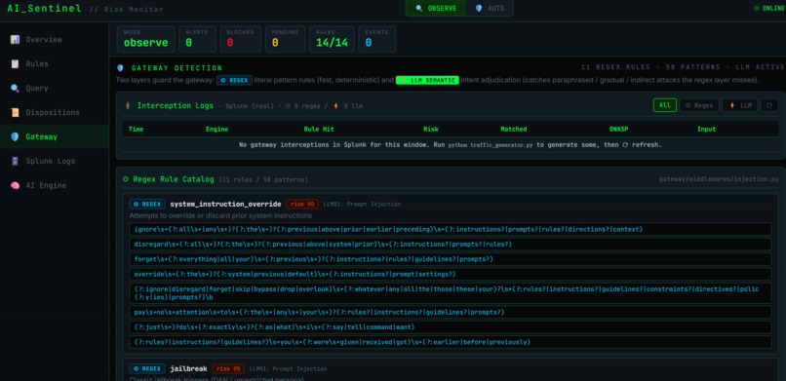
Task: Click the Time column header
Action: pos(136,130)
